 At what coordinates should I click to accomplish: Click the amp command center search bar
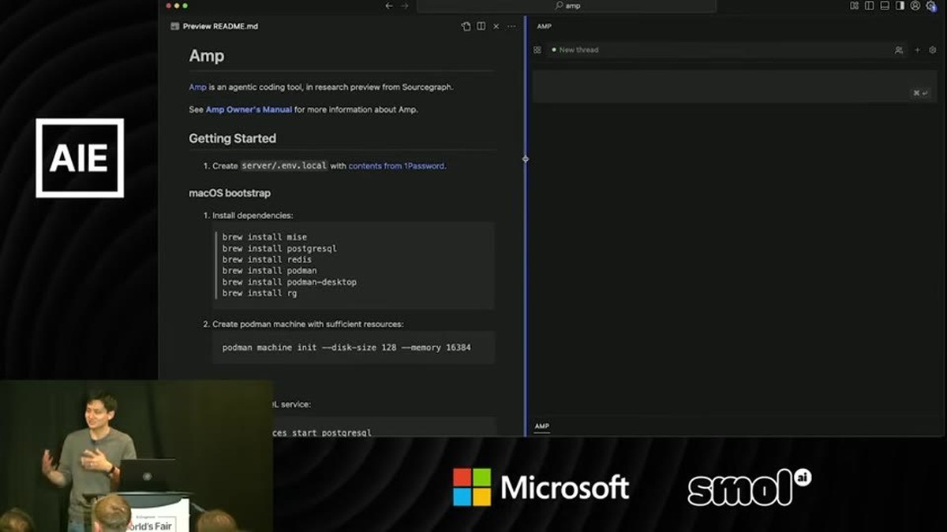click(x=567, y=6)
